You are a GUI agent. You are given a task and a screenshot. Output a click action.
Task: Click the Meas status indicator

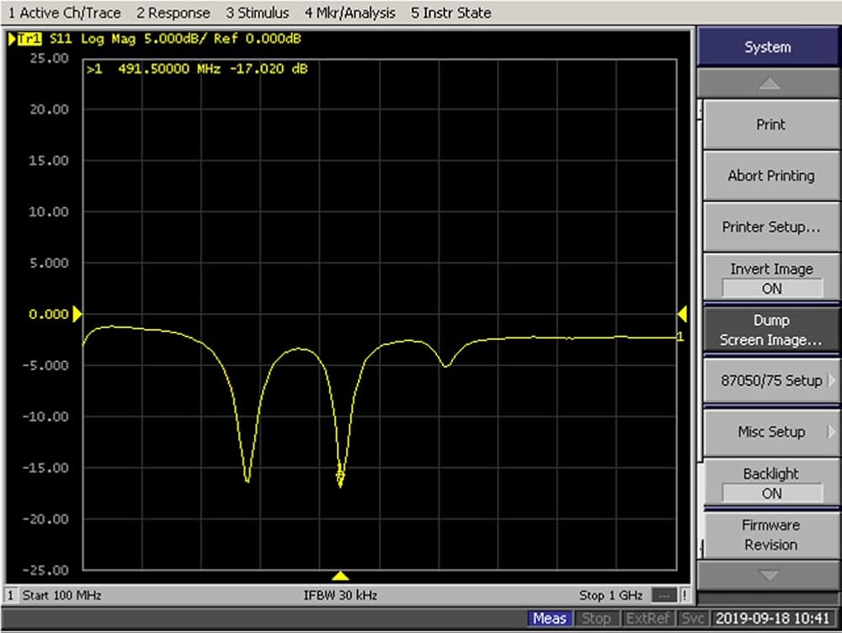tap(549, 619)
